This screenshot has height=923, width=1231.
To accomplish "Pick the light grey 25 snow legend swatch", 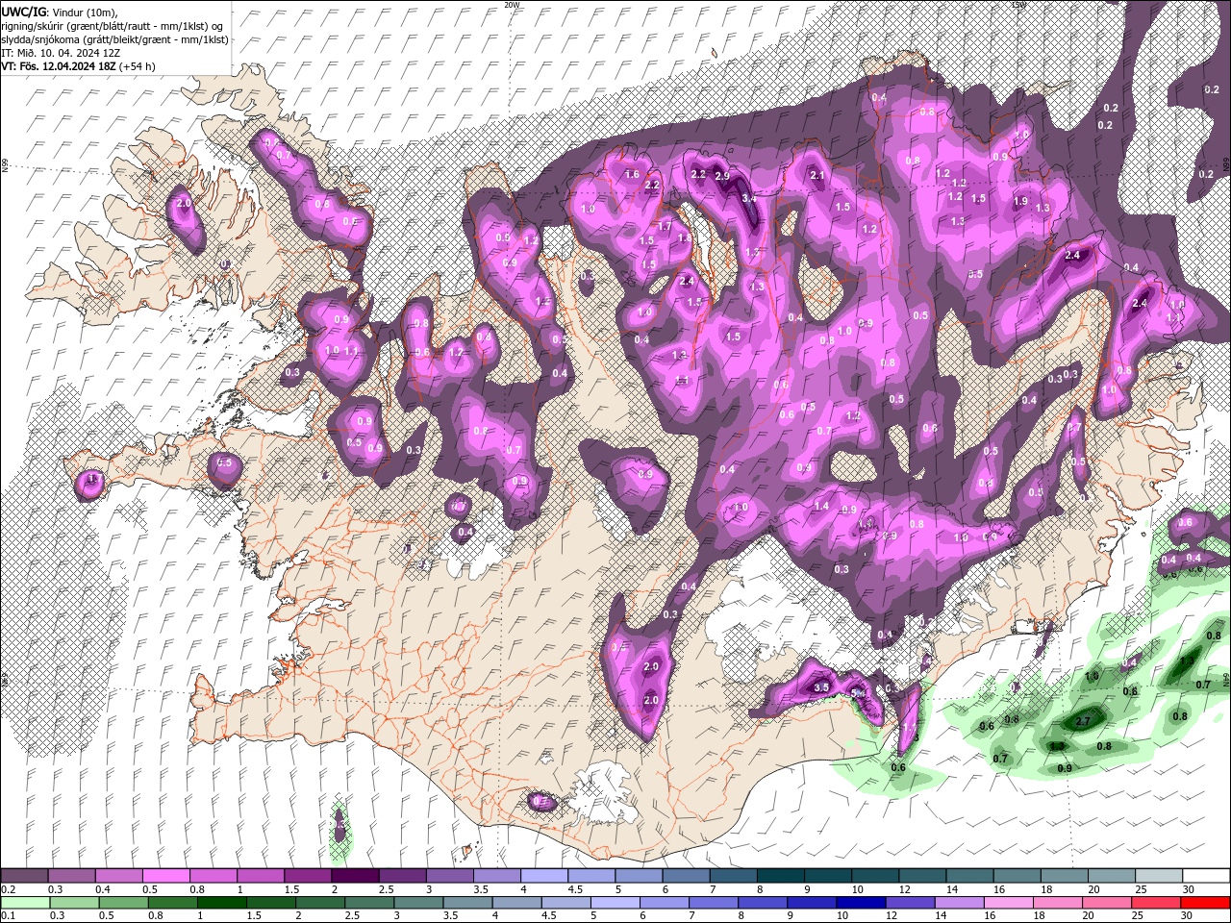I will pyautogui.click(x=1159, y=876).
